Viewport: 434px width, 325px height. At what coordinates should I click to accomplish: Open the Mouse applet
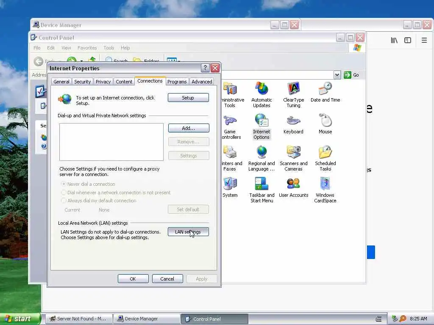click(325, 124)
